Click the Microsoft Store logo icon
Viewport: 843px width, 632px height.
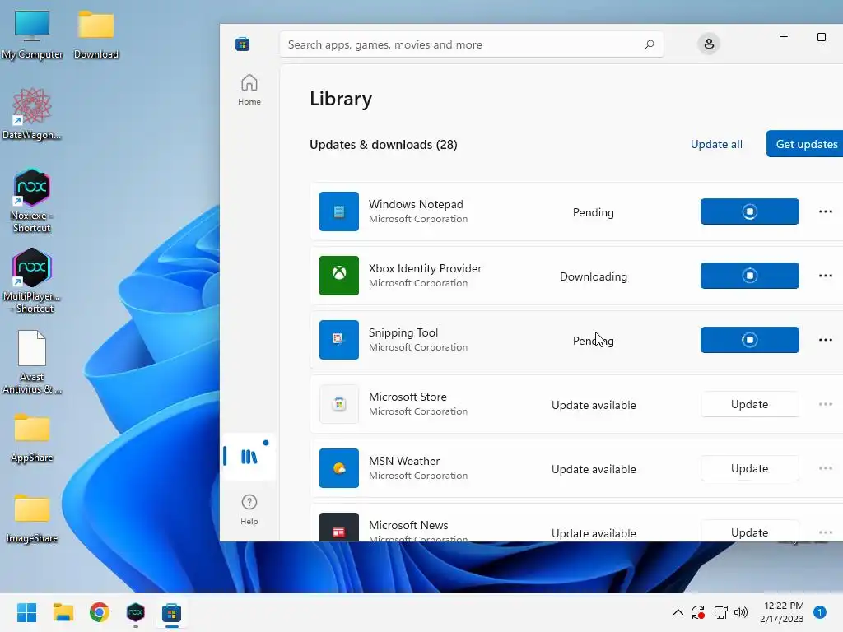coord(243,44)
